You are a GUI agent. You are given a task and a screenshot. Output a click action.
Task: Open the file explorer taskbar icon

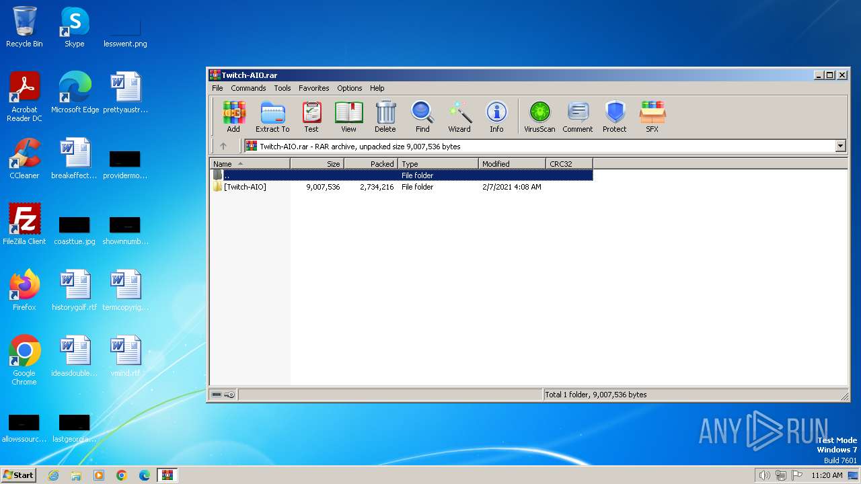tap(76, 475)
